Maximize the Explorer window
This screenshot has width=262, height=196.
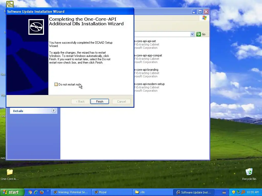200,11
